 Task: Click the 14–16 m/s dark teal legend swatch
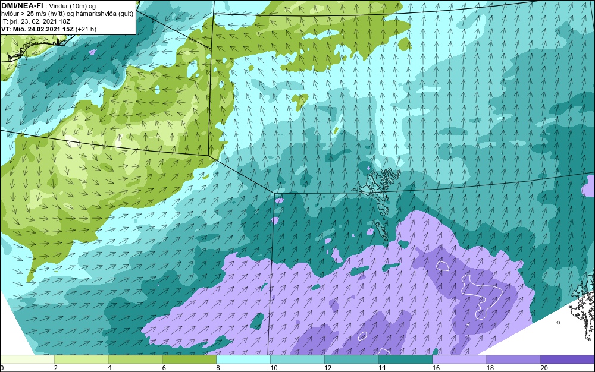coord(406,359)
